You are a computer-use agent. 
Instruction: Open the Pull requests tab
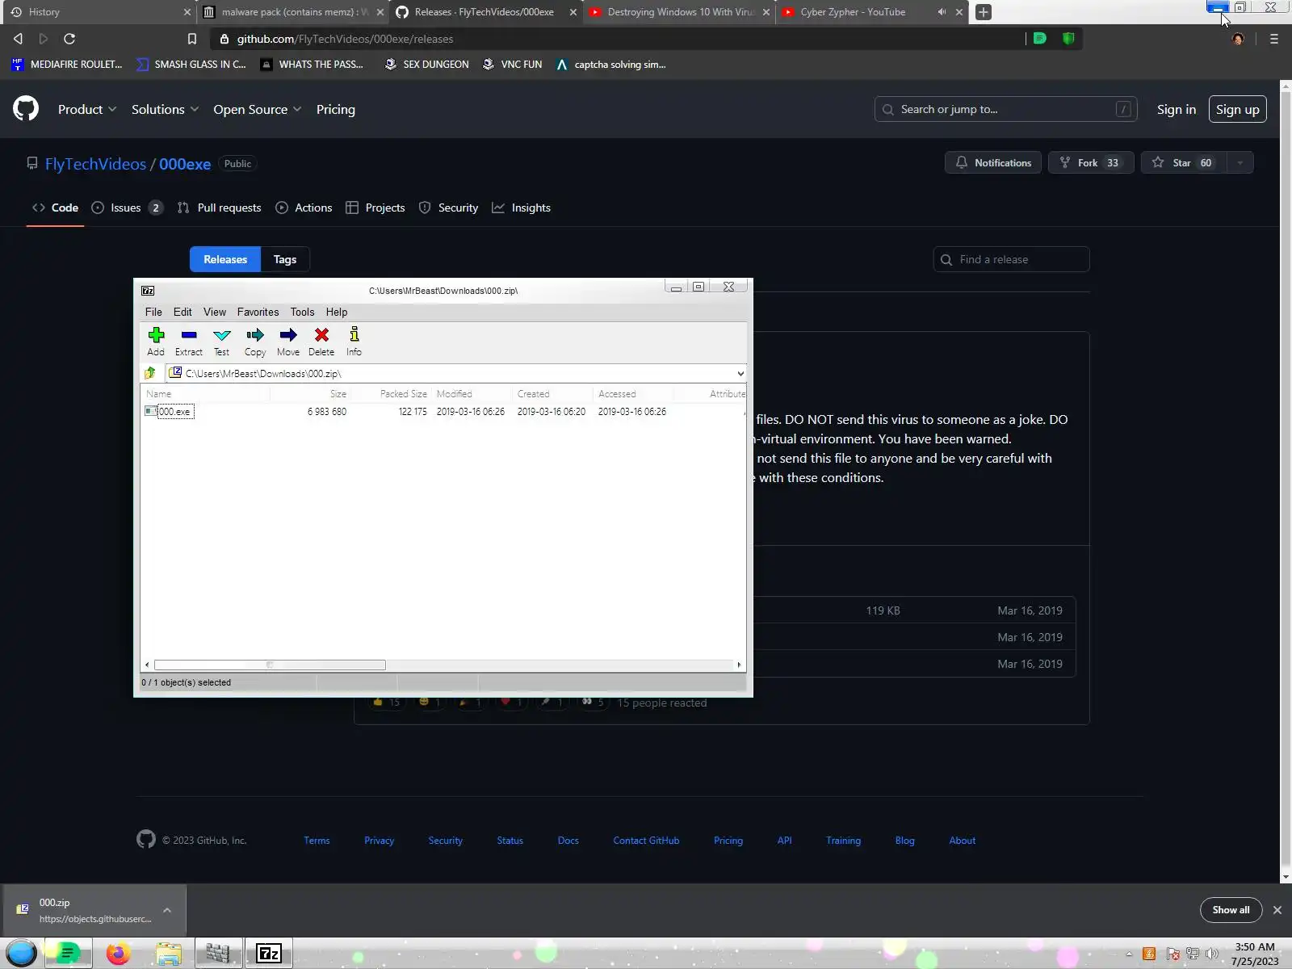click(x=220, y=208)
